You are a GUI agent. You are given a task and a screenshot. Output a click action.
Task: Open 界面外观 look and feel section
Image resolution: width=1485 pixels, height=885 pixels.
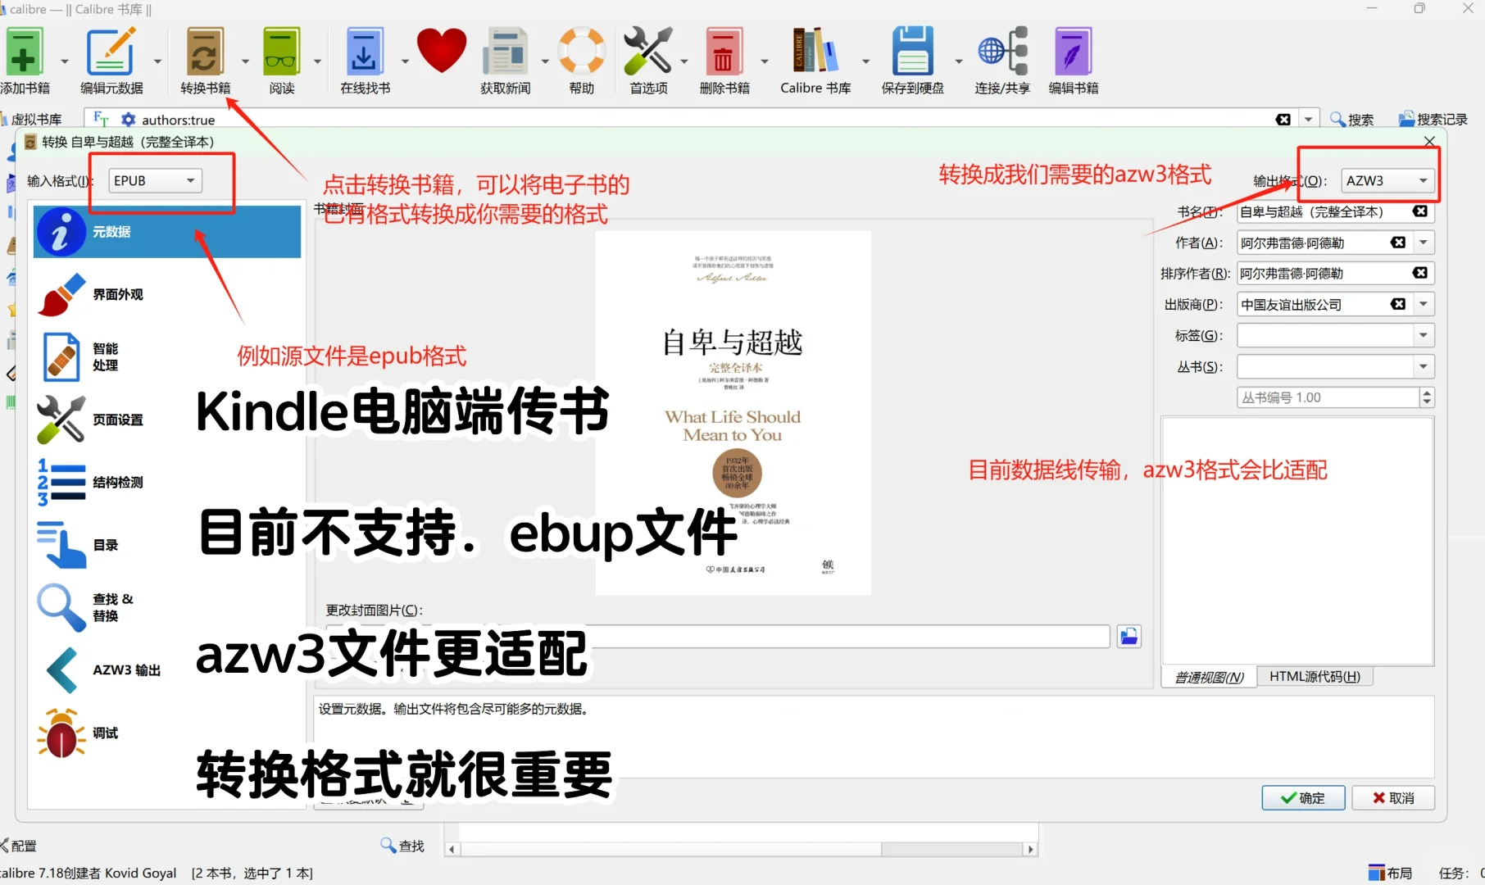pyautogui.click(x=167, y=294)
